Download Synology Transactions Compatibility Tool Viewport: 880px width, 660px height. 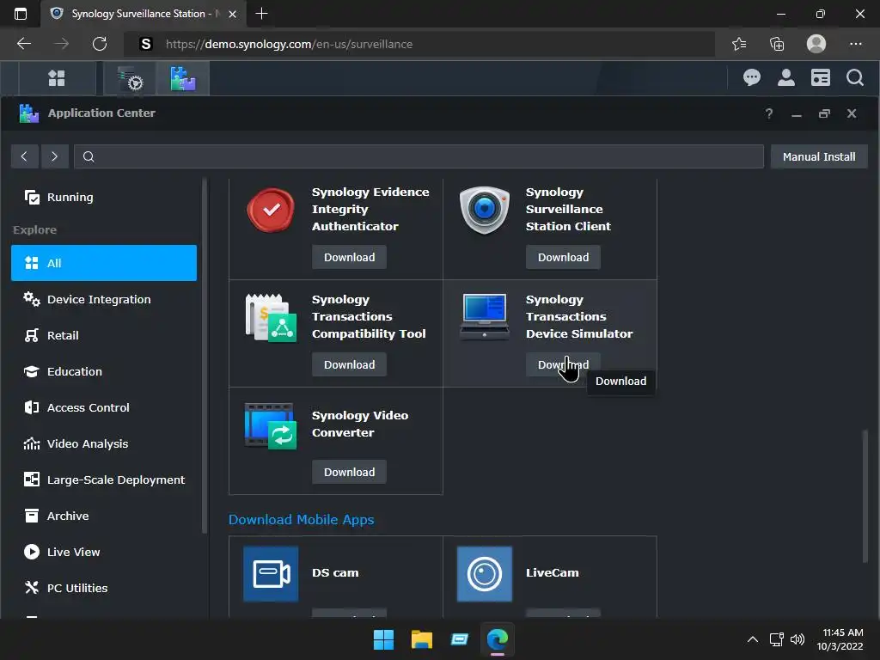point(349,364)
